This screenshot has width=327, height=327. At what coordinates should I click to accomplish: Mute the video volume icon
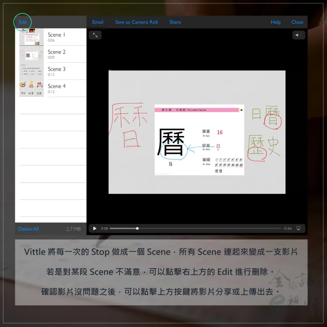pyautogui.click(x=299, y=35)
